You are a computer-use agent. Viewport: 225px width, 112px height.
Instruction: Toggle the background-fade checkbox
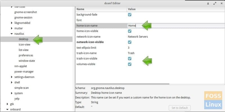[130, 15]
